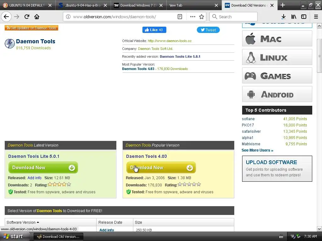Click Download Old Version taskbar button
322x241 pixels.
coord(58,237)
